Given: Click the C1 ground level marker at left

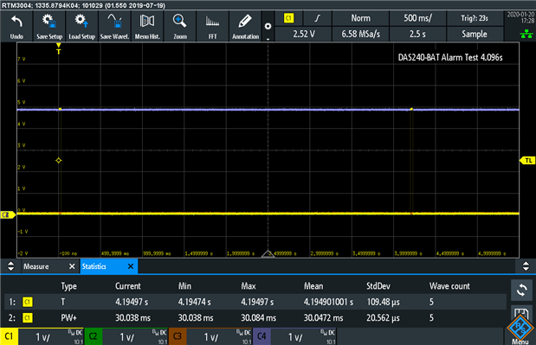Looking at the screenshot, I should pos(8,214).
